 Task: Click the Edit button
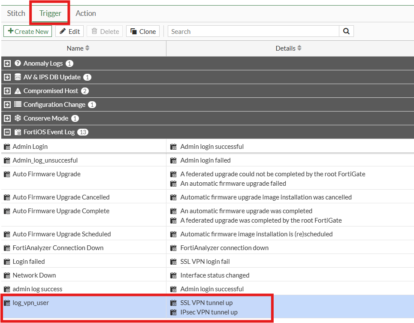70,31
